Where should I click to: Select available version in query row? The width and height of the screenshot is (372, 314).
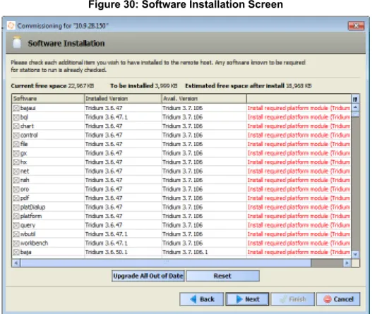click(182, 226)
